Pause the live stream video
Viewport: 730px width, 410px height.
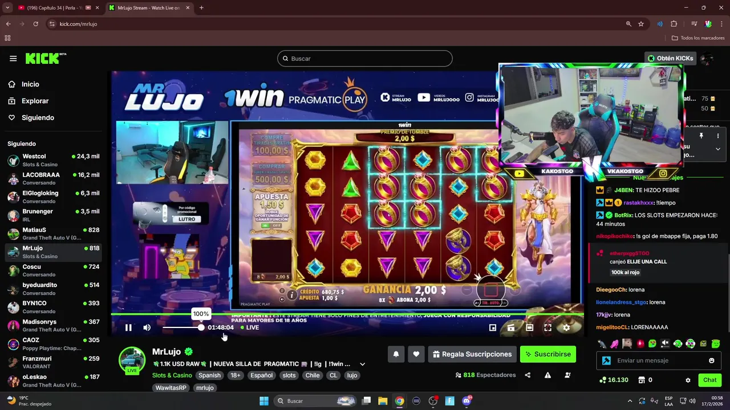point(128,327)
